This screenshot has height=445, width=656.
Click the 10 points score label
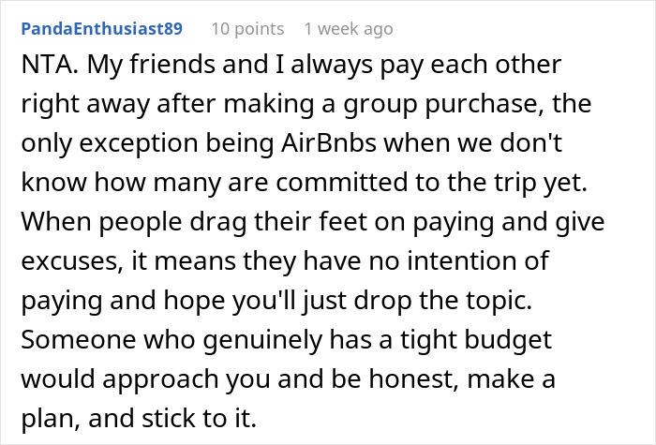pos(247,29)
